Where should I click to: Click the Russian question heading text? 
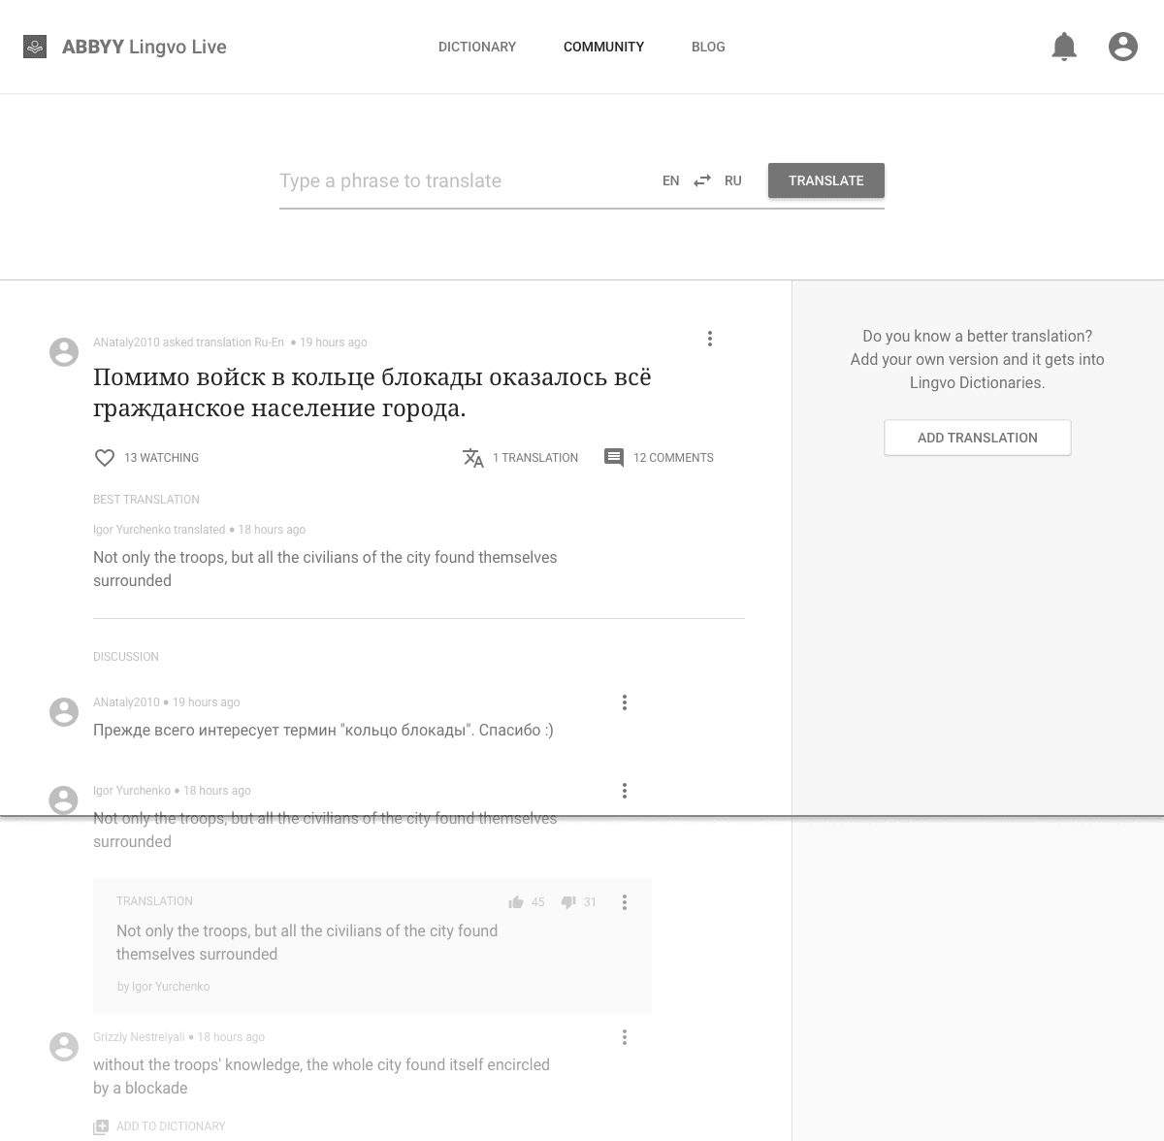(x=372, y=392)
